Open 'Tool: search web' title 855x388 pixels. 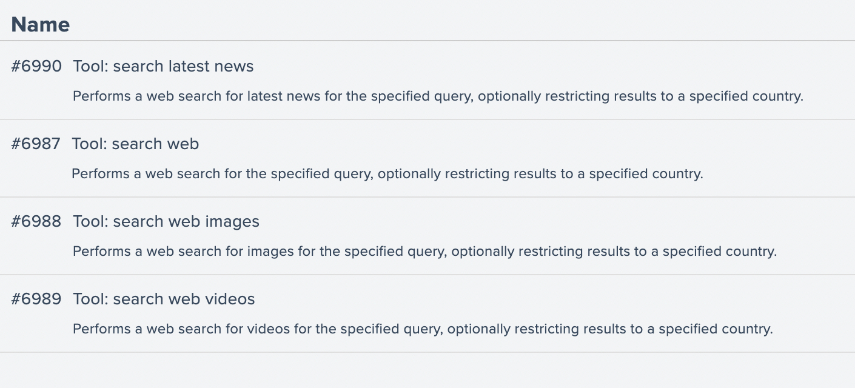pos(135,144)
